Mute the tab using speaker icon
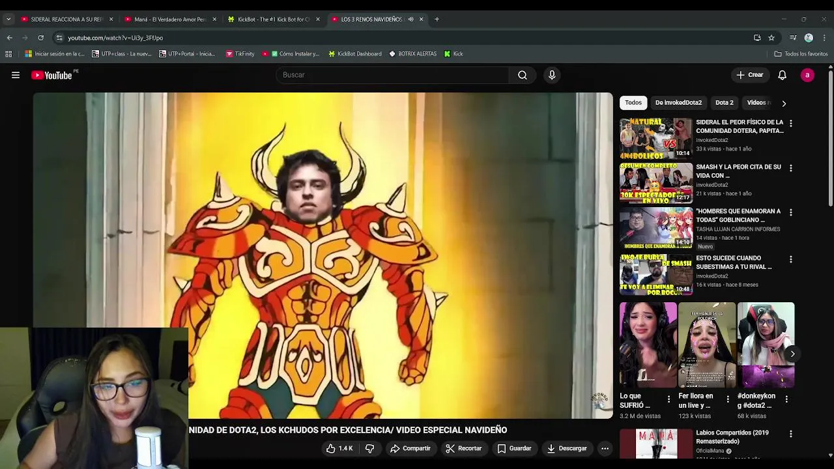The height and width of the screenshot is (469, 834). (x=410, y=19)
